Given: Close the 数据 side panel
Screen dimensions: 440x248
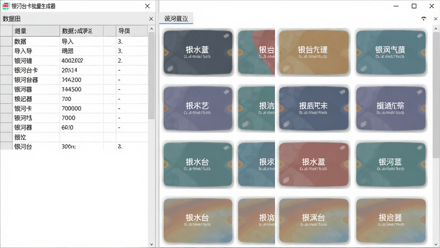Looking at the screenshot, I should pyautogui.click(x=151, y=19).
